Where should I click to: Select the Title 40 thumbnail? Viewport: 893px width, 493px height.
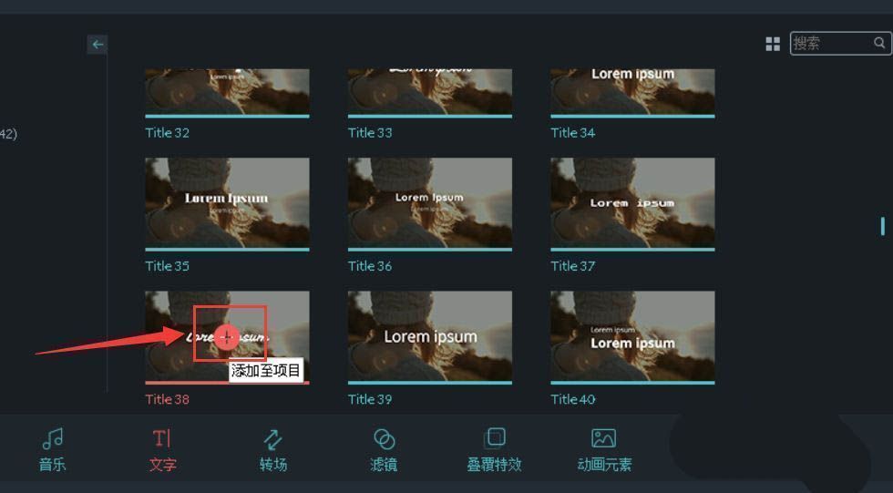[632, 335]
